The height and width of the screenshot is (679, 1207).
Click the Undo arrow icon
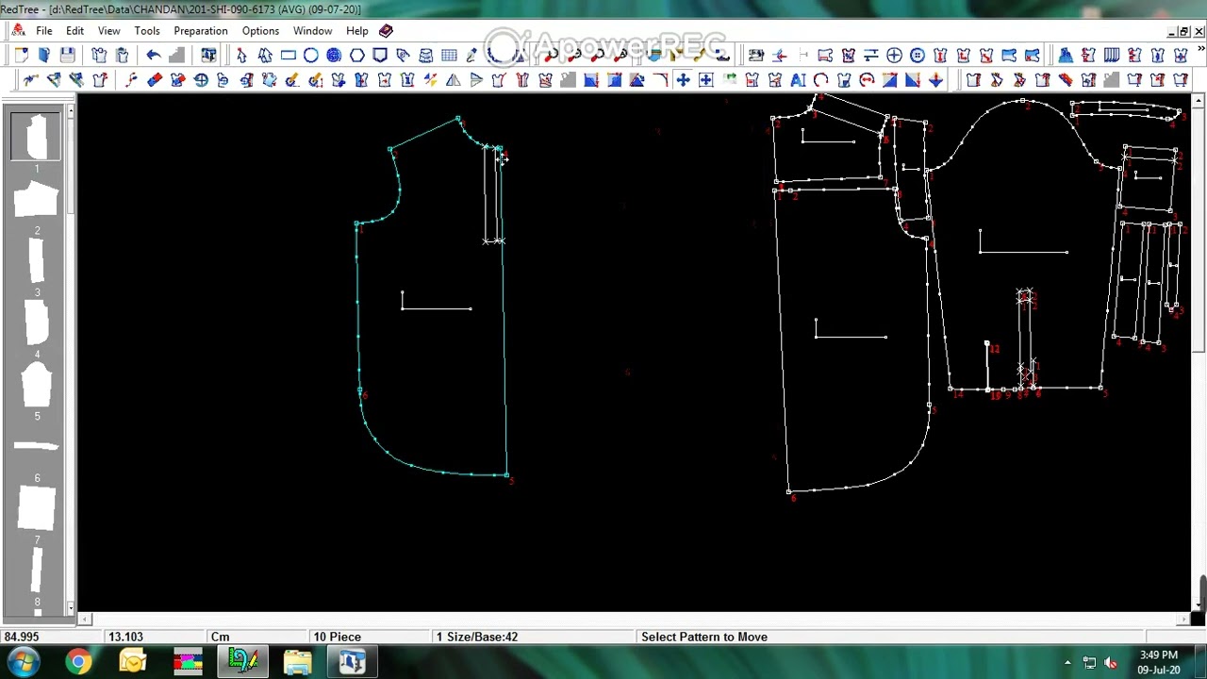(153, 56)
